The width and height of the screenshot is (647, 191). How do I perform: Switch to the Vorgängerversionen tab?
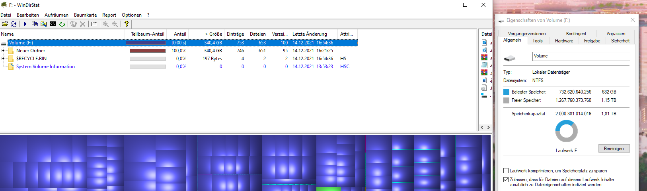(527, 34)
